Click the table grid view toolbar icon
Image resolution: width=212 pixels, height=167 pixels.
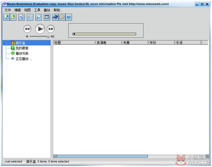point(47,17)
